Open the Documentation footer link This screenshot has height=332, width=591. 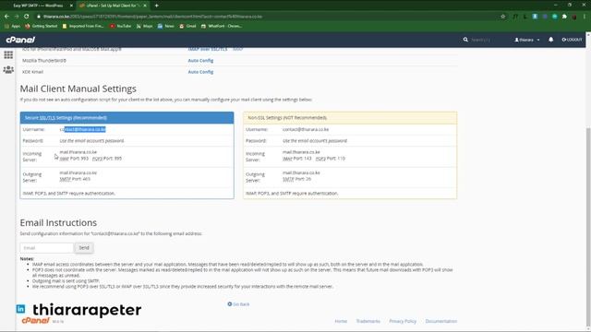pos(441,321)
